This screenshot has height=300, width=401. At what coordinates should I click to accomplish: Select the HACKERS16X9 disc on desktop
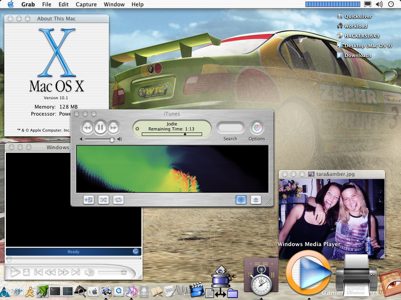[x=358, y=36]
